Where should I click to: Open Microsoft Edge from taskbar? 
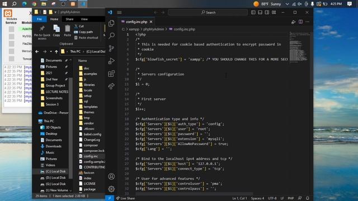[24, 4]
